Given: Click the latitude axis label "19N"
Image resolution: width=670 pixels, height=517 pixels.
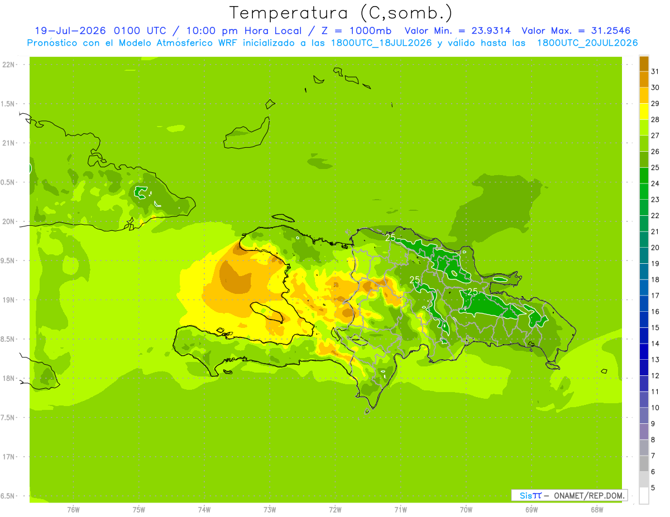Looking at the screenshot, I should click(9, 300).
